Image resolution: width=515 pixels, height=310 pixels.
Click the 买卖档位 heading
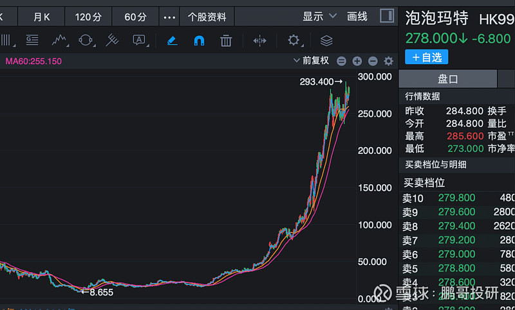(424, 183)
